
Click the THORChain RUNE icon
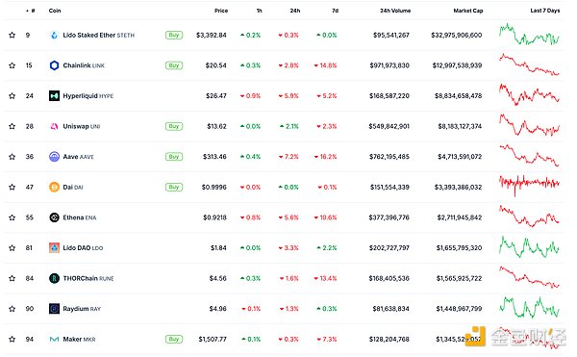(54, 278)
